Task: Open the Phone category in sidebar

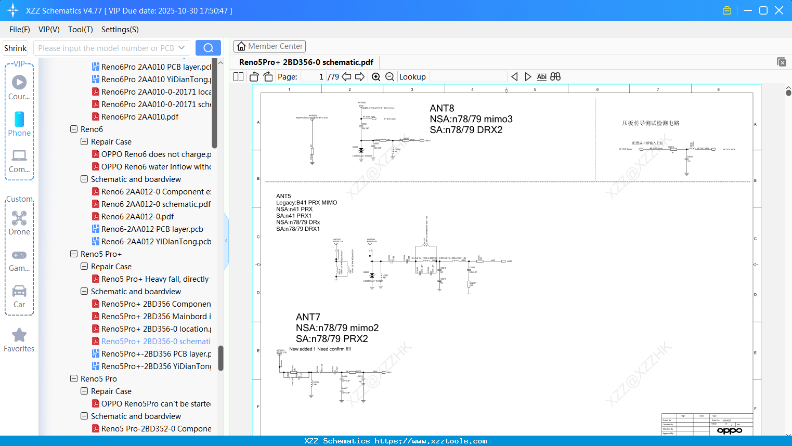Action: point(19,124)
